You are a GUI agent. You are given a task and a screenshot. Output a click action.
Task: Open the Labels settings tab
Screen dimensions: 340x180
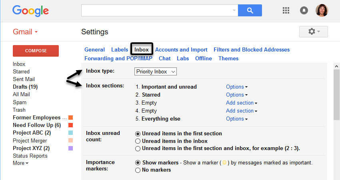120,50
